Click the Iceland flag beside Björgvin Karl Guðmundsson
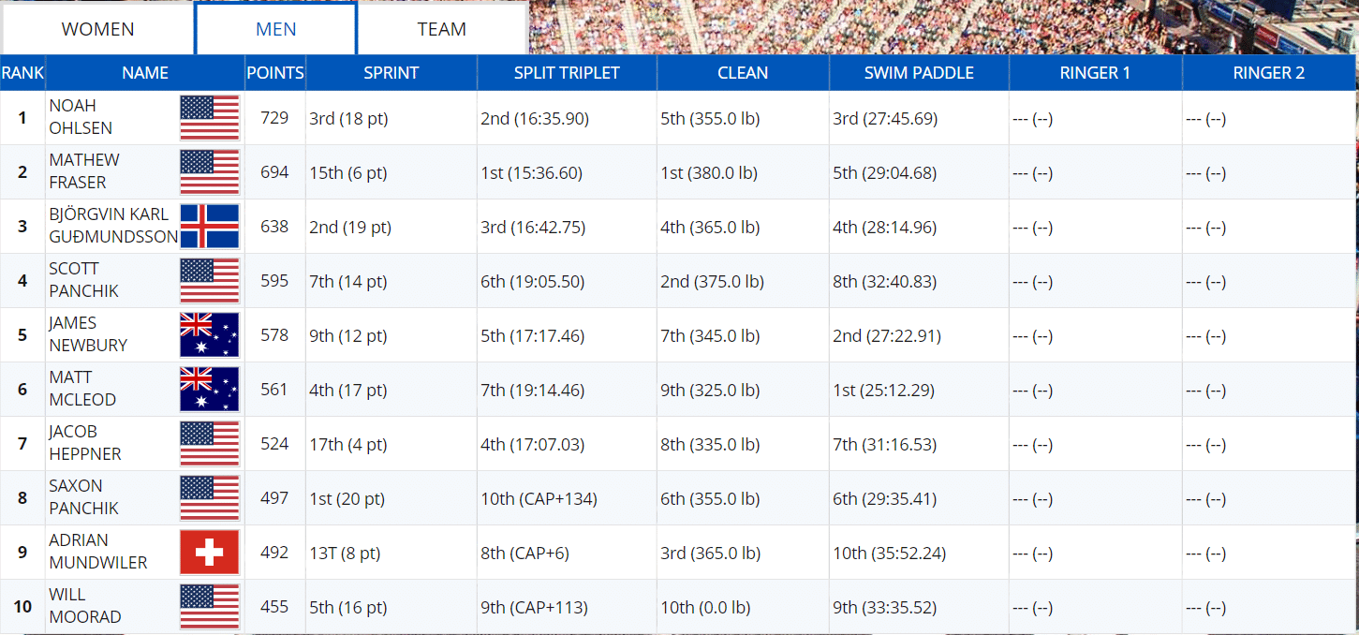This screenshot has width=1359, height=635. [x=209, y=227]
